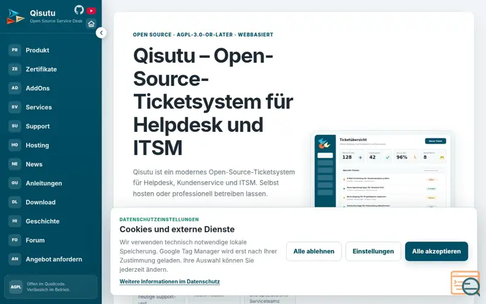Click the GU badge icon beside Anleitungen
486x304 pixels.
[15, 183]
